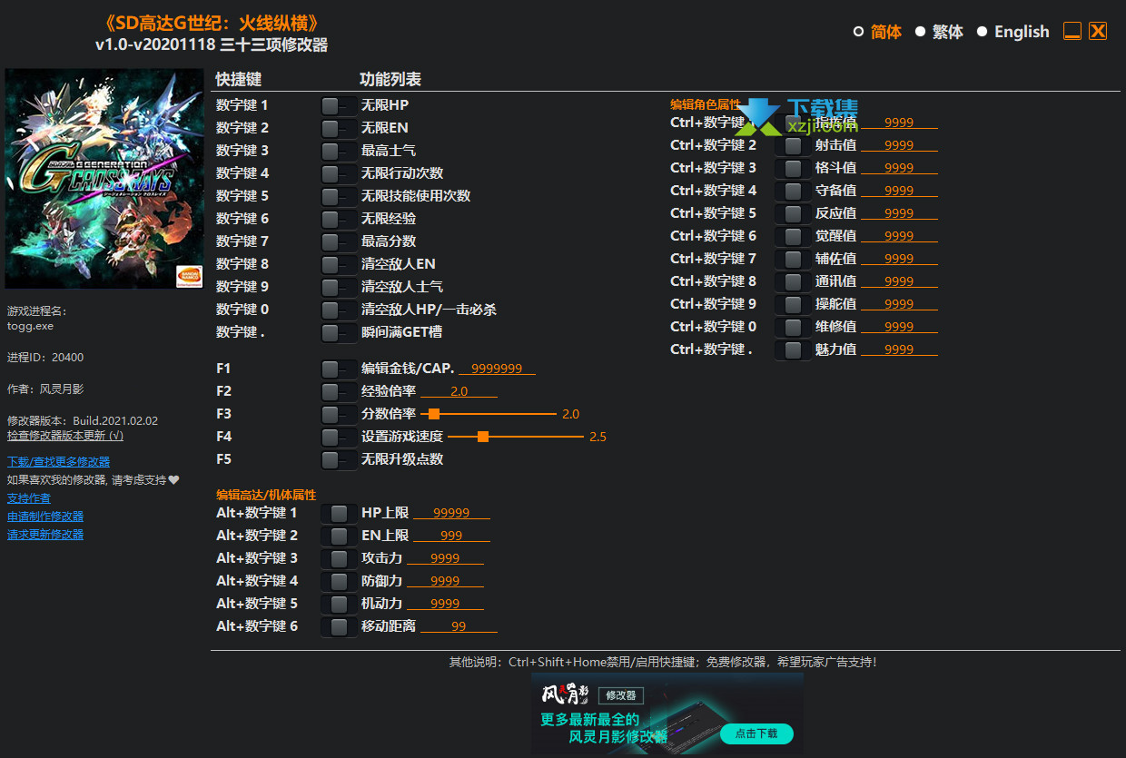Viewport: 1126px width, 758px height.
Task: Click the 申请制作修改器 link
Action: click(45, 517)
